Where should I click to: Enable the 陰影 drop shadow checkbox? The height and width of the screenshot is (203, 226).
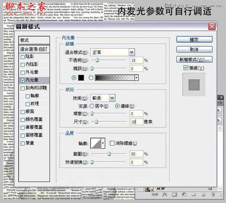22,57
